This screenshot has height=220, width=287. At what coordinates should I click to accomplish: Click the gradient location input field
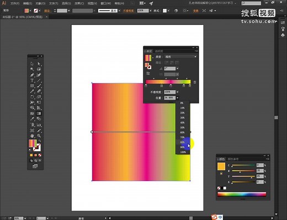tap(169, 98)
